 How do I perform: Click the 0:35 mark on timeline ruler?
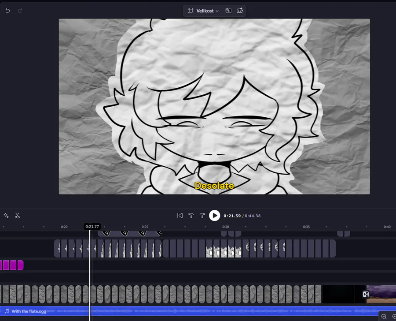(306, 227)
